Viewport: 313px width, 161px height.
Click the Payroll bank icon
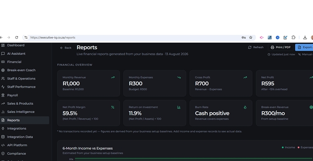click(x=3, y=95)
